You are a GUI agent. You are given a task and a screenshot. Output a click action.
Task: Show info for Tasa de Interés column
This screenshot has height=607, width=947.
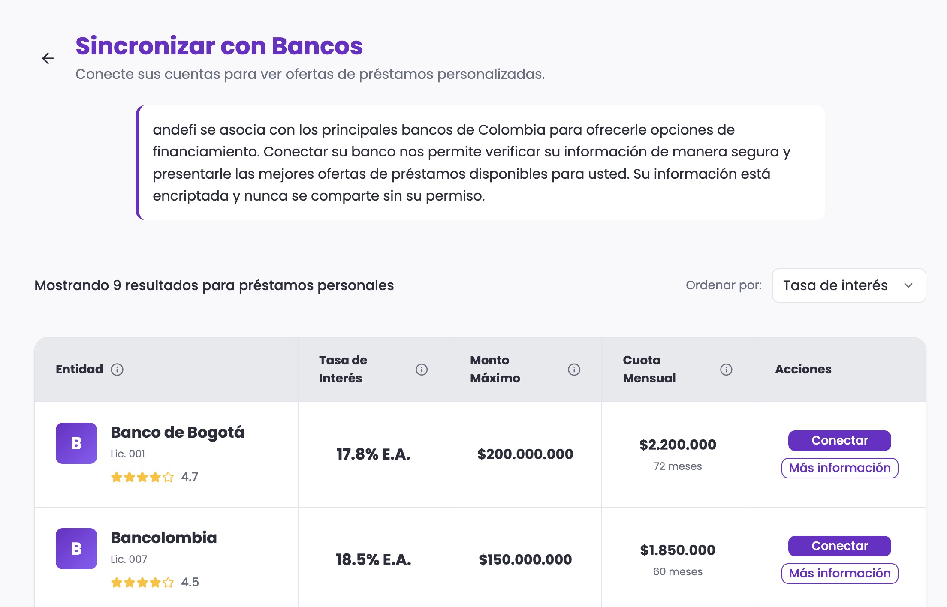click(x=421, y=369)
